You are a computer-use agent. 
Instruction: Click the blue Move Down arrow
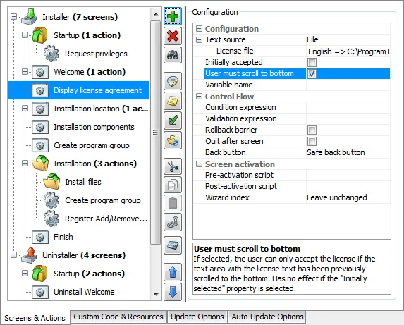click(173, 292)
